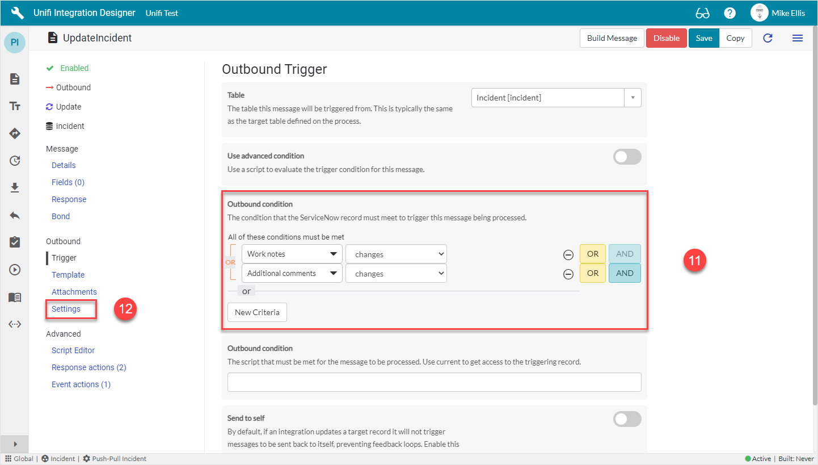This screenshot has height=465, width=818.
Task: Open the Incident table dropdown
Action: tap(632, 97)
